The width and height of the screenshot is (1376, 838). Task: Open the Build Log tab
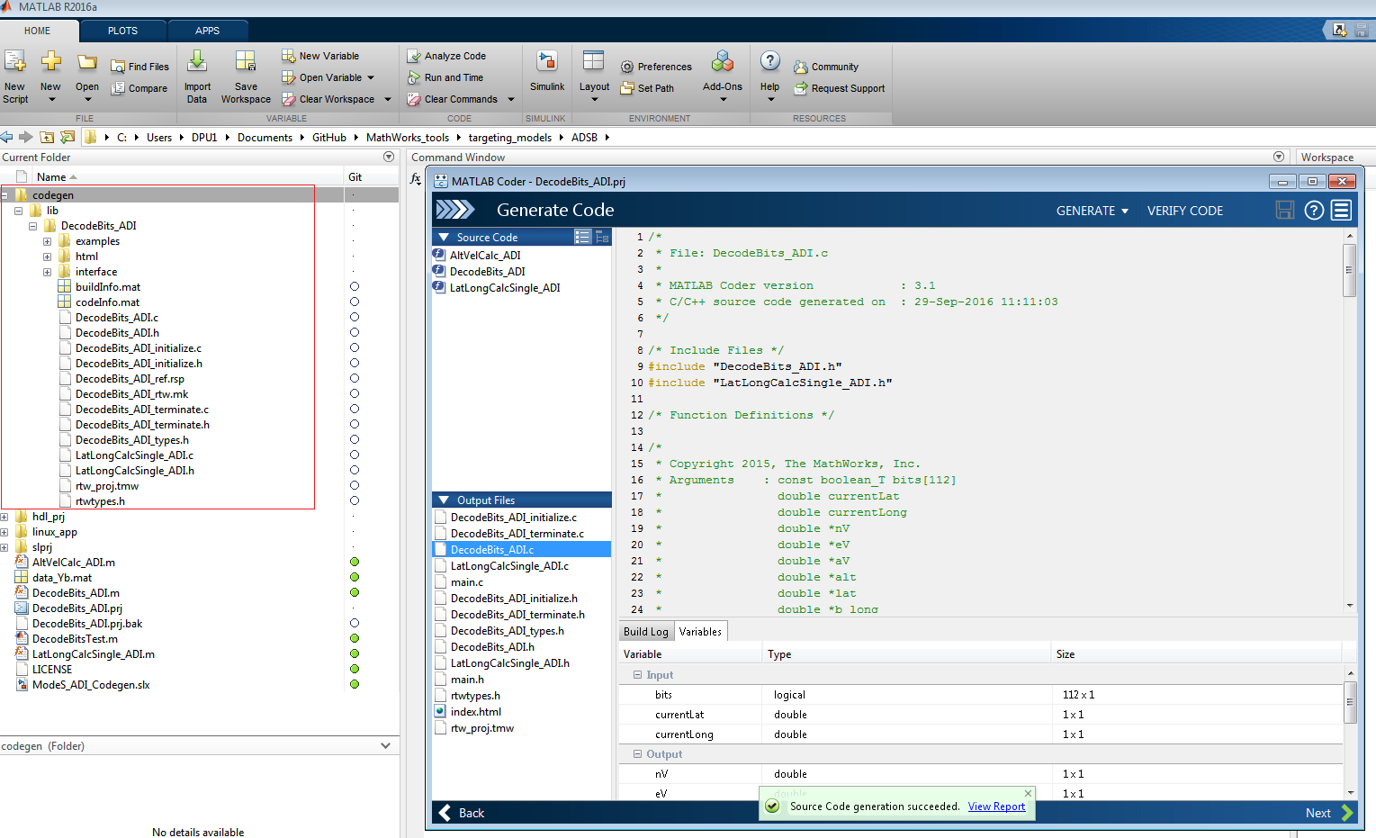point(646,631)
